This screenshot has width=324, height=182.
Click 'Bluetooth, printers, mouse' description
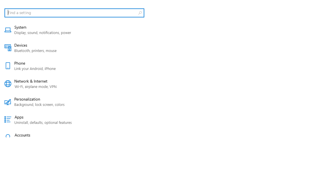(x=35, y=51)
